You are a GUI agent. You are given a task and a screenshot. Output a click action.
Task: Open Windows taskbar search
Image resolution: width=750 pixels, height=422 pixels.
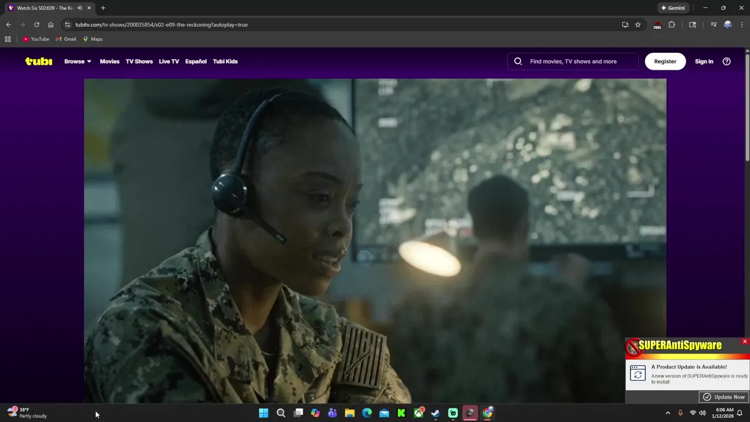pyautogui.click(x=281, y=413)
